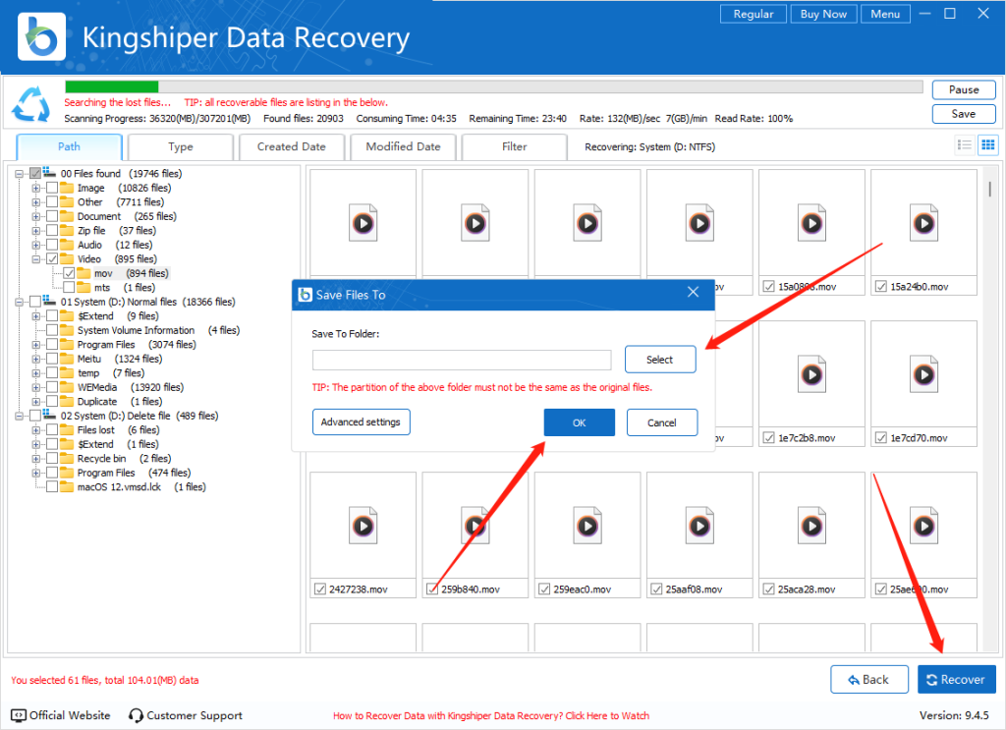Collapse the 00 Files found tree node
Viewport: 1006px width, 730px height.
(20, 174)
